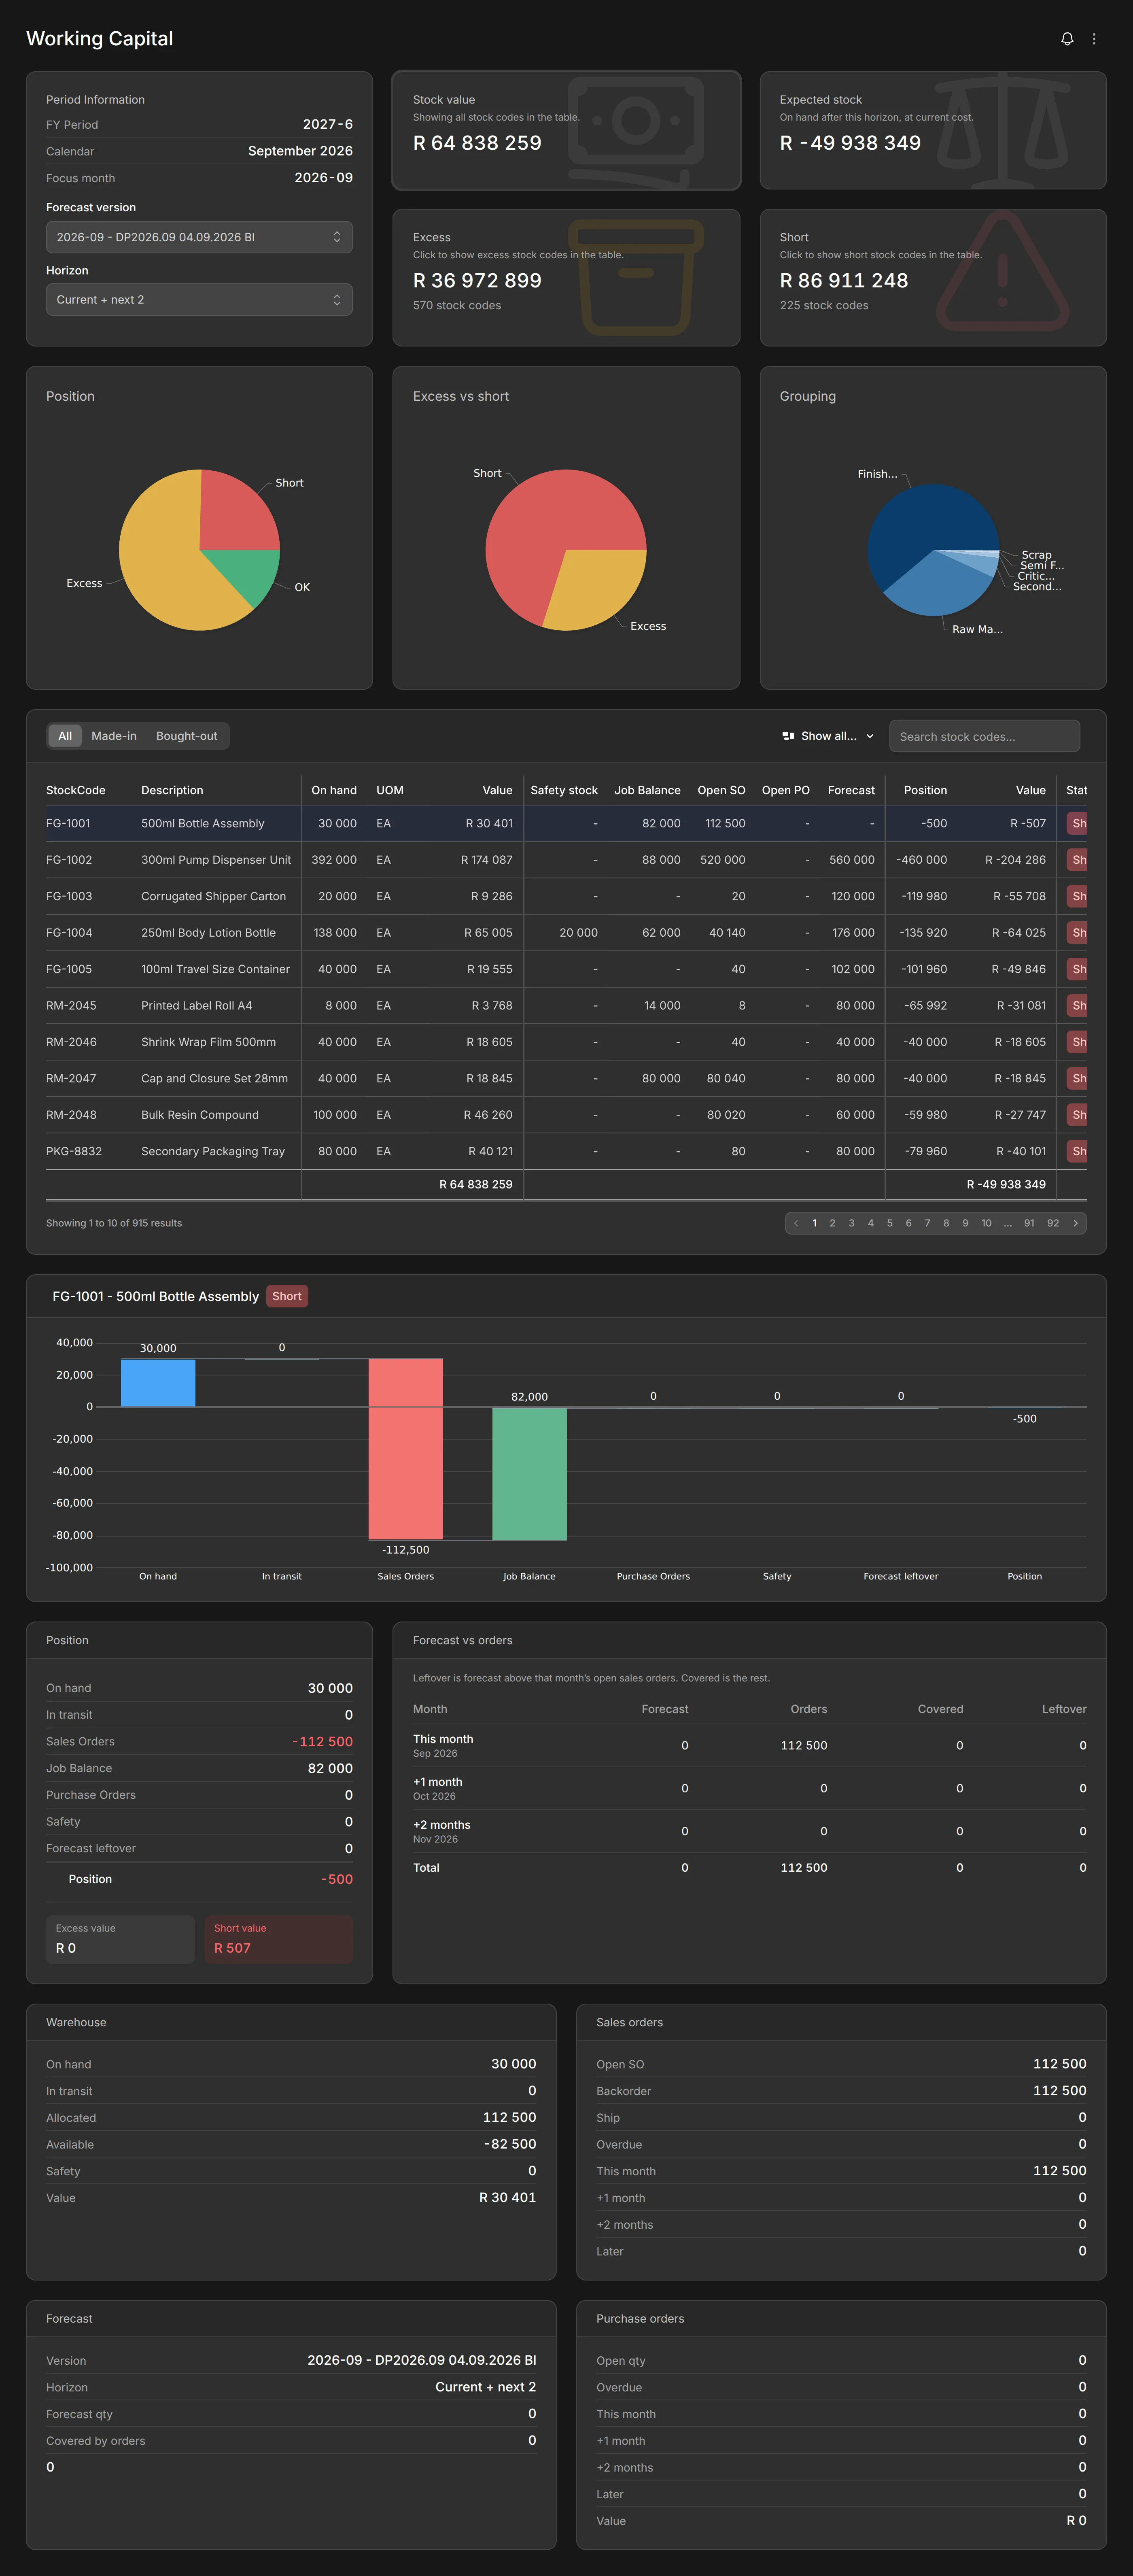Click the Expected stock card
The height and width of the screenshot is (2576, 1133).
click(x=933, y=130)
